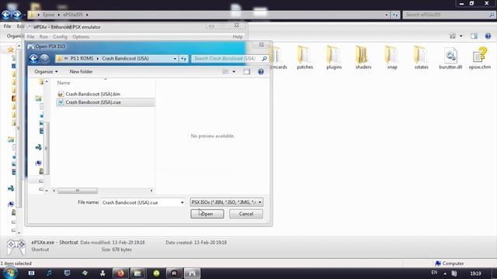
Task: Expand the dialog address path history dropdown
Action: point(175,59)
